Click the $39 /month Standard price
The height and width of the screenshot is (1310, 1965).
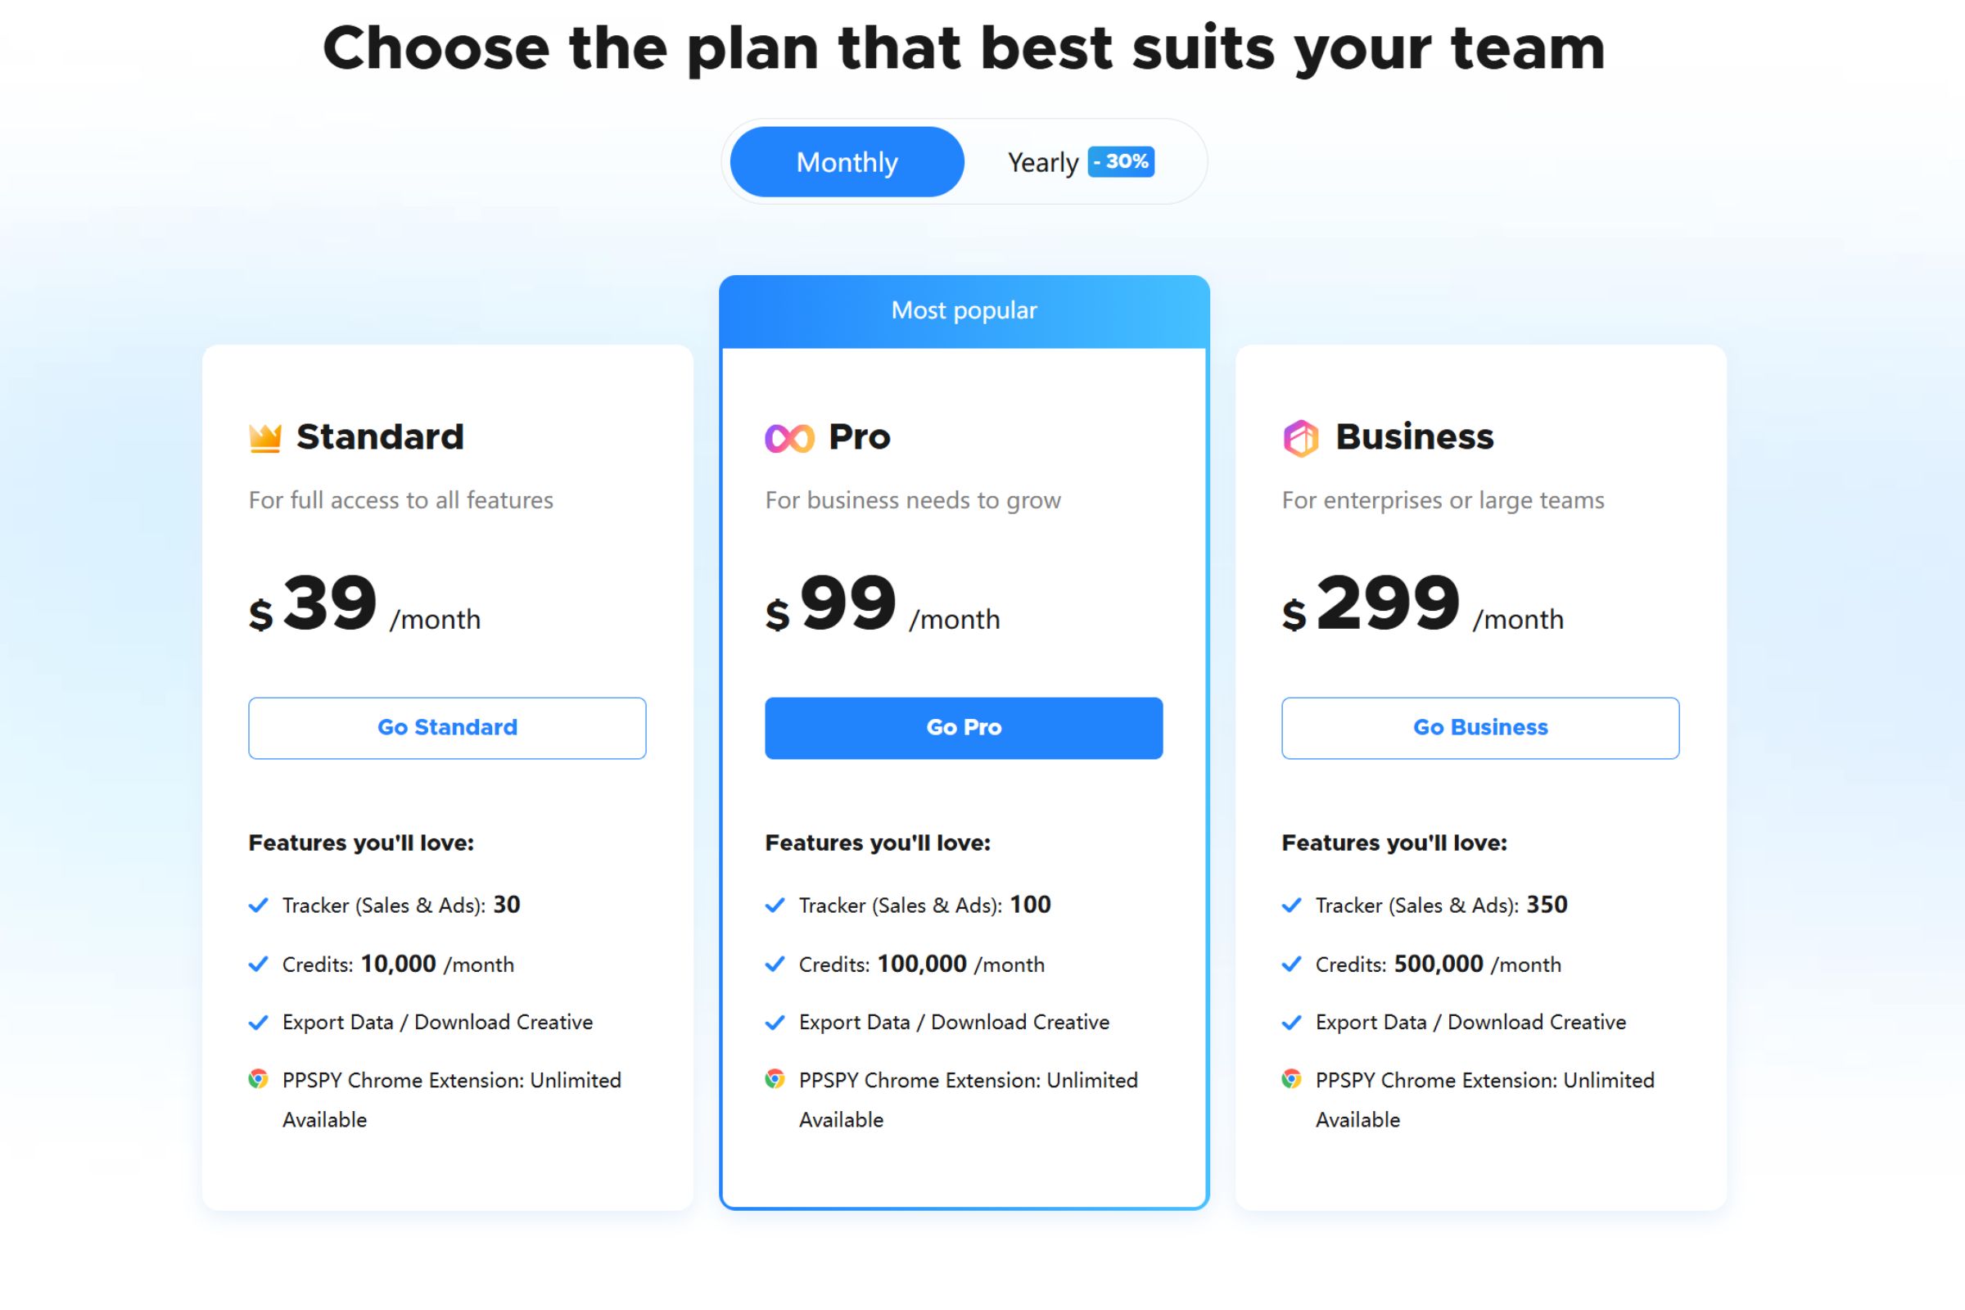click(x=364, y=603)
